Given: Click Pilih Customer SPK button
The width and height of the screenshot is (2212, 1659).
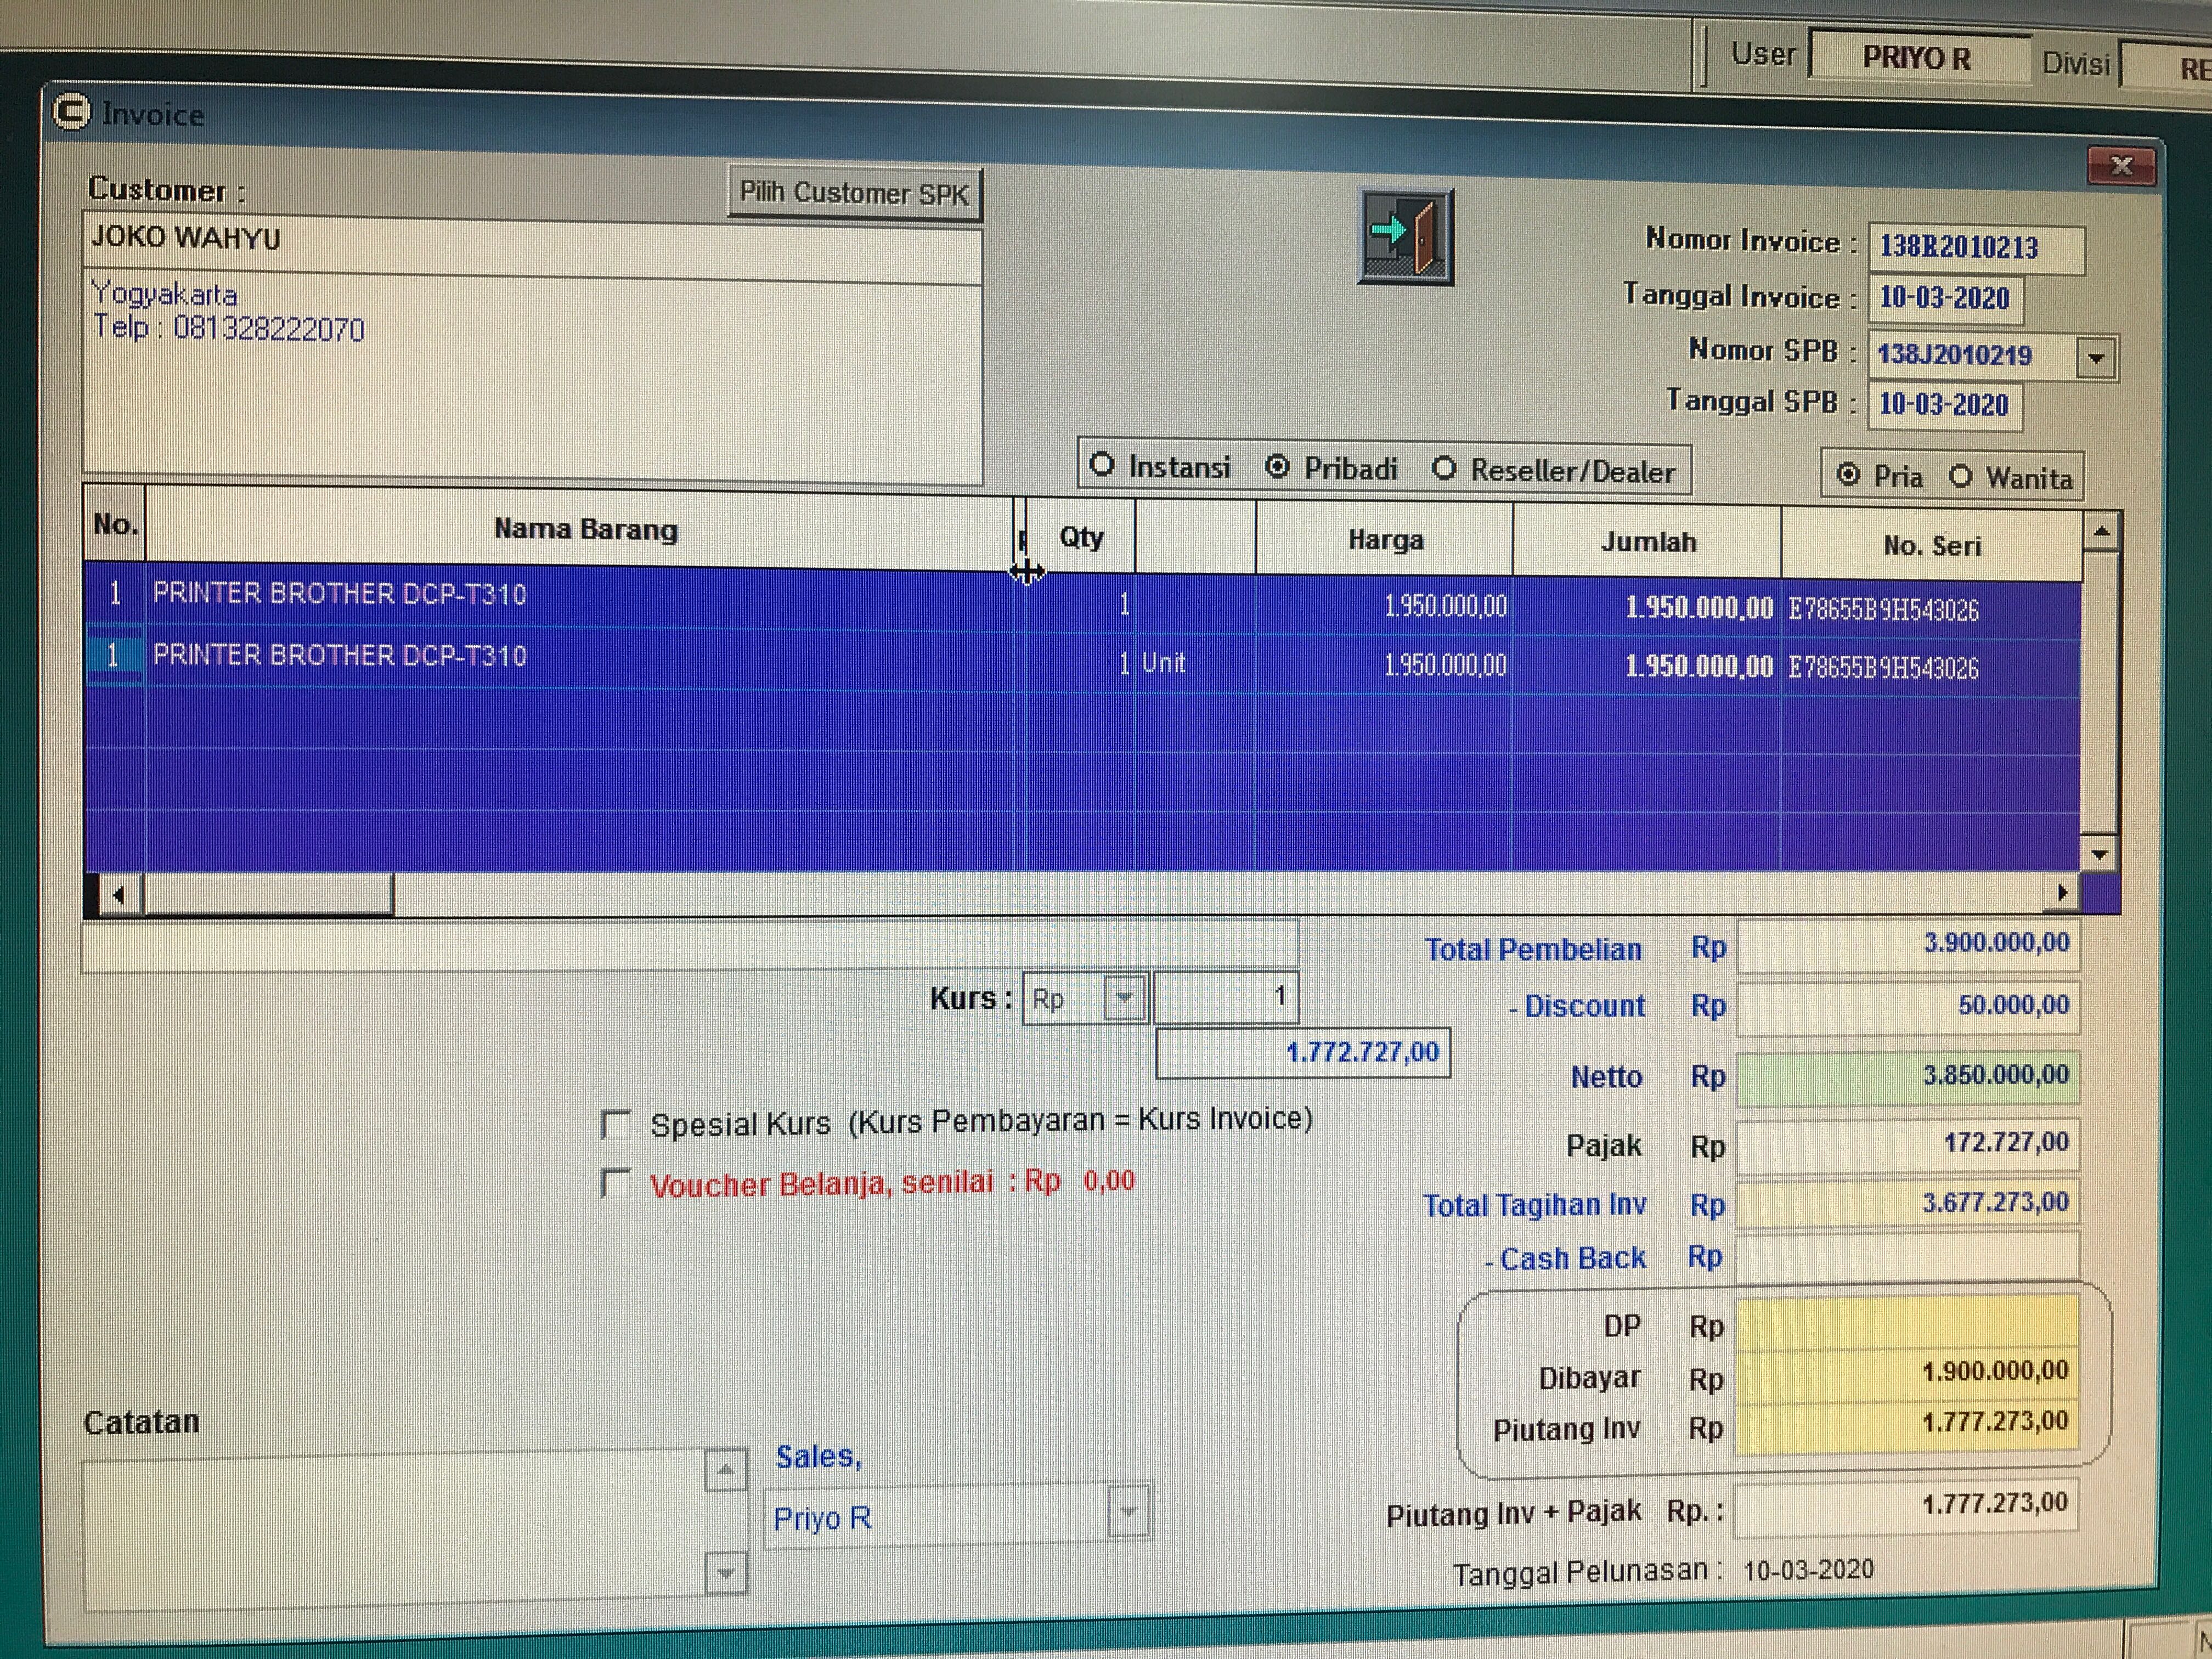Looking at the screenshot, I should pyautogui.click(x=854, y=193).
